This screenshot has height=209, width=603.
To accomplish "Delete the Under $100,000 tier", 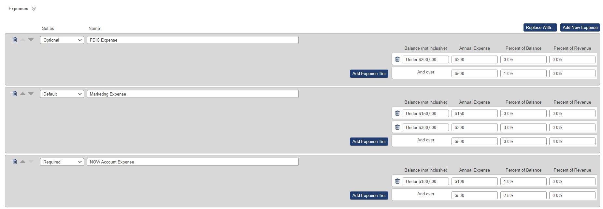I will pos(397,181).
